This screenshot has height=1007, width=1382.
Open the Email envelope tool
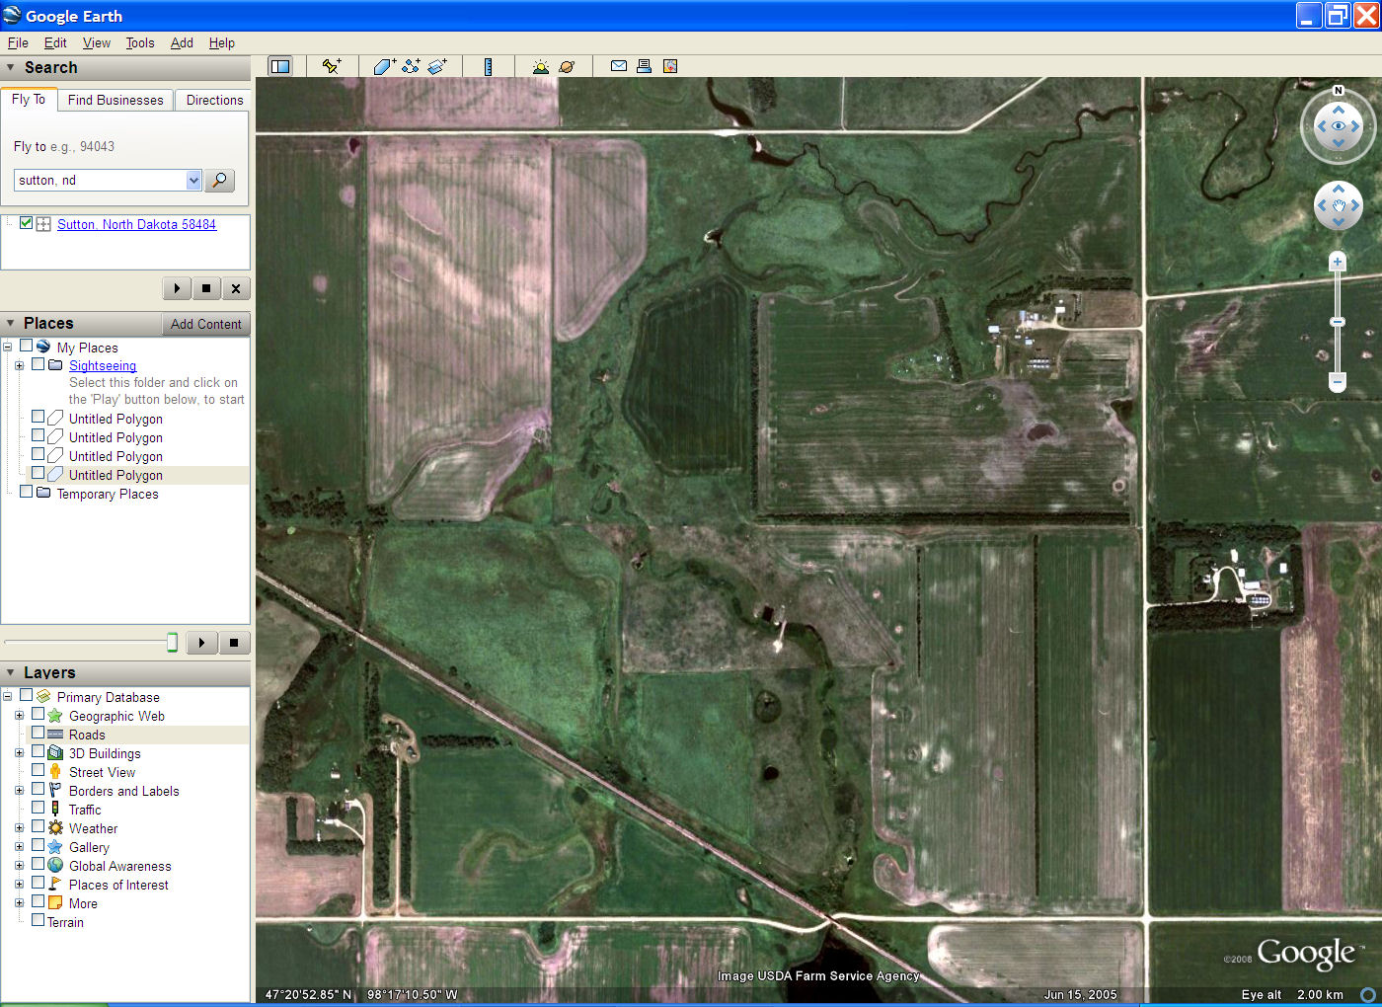point(619,66)
